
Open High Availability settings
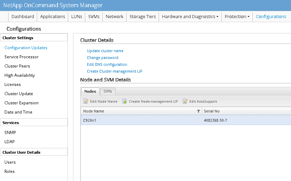click(x=20, y=75)
